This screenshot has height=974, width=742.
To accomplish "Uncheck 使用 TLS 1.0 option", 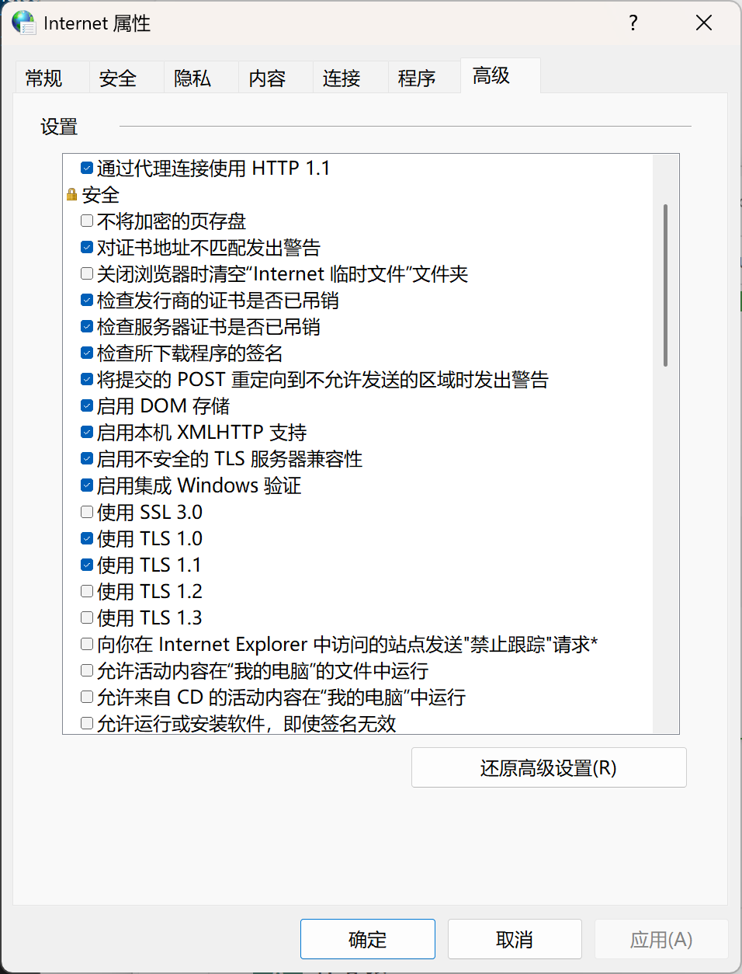I will tap(87, 538).
